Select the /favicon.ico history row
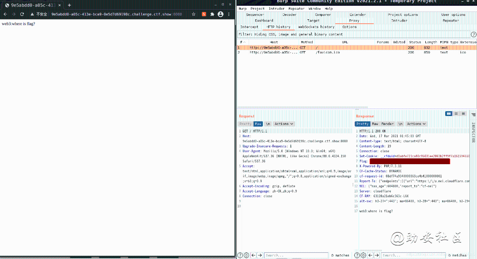Image resolution: width=477 pixels, height=259 pixels. (x=356, y=53)
